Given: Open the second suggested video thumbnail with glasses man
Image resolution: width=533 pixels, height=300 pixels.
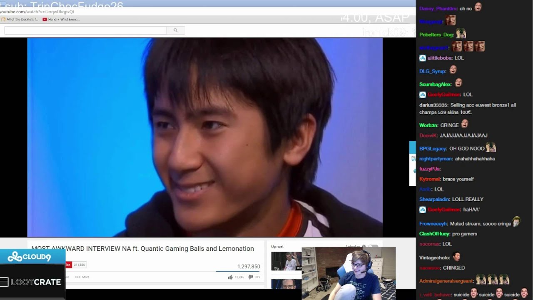Looking at the screenshot, I should click(286, 284).
